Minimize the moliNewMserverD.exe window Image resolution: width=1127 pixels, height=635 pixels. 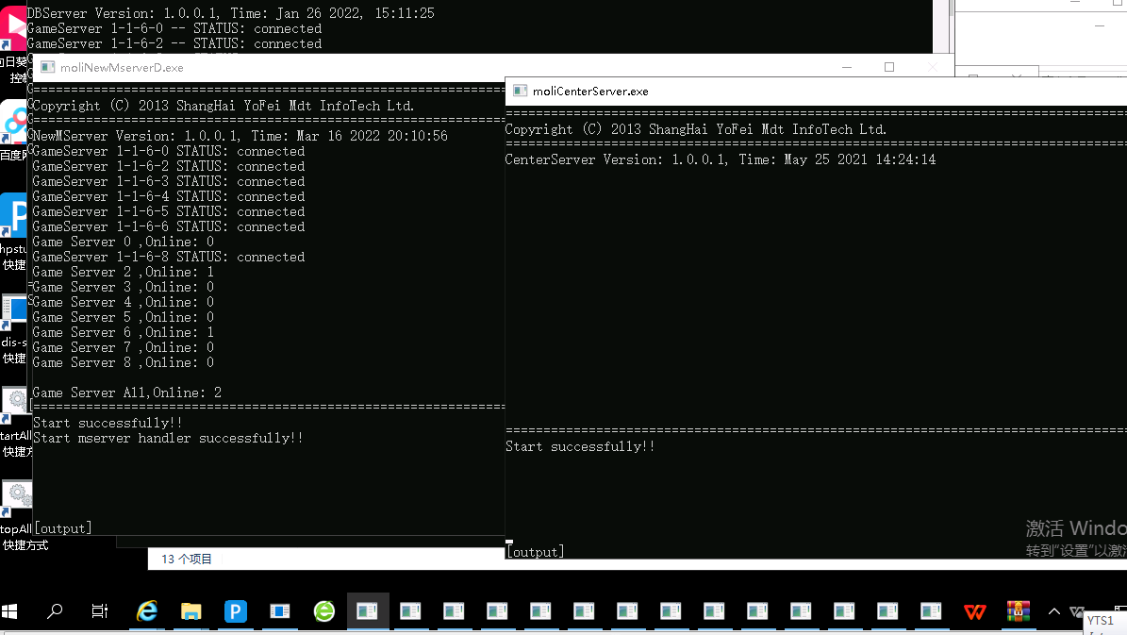(x=845, y=67)
